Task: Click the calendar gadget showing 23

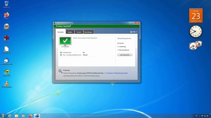Action: (x=196, y=16)
